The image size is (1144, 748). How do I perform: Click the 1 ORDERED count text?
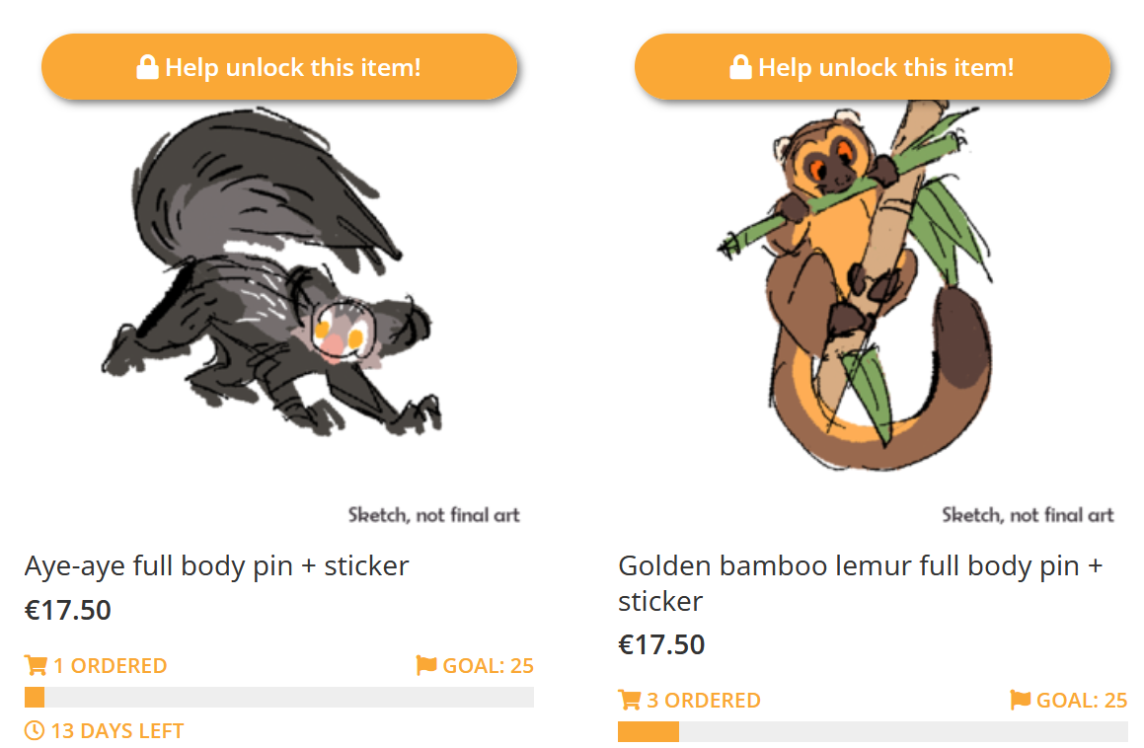pyautogui.click(x=110, y=666)
